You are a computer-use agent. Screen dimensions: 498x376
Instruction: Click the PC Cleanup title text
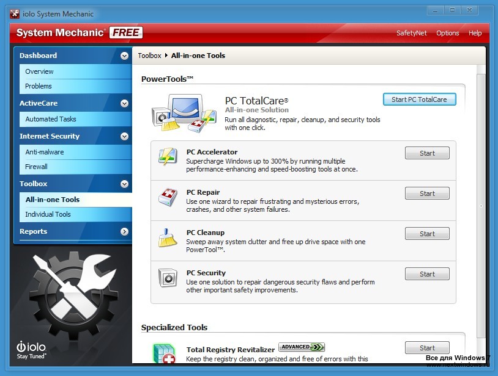coord(205,233)
